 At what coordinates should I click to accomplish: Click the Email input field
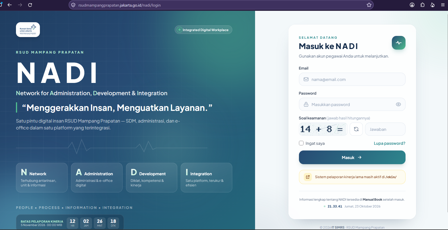point(352,79)
